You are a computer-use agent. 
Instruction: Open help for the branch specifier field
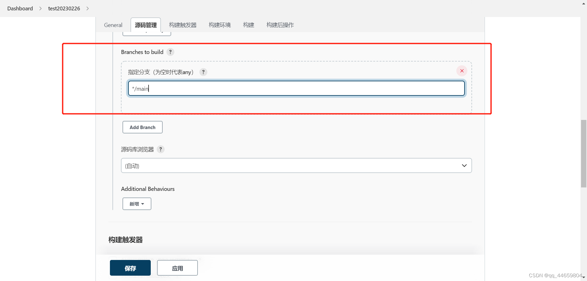(203, 72)
